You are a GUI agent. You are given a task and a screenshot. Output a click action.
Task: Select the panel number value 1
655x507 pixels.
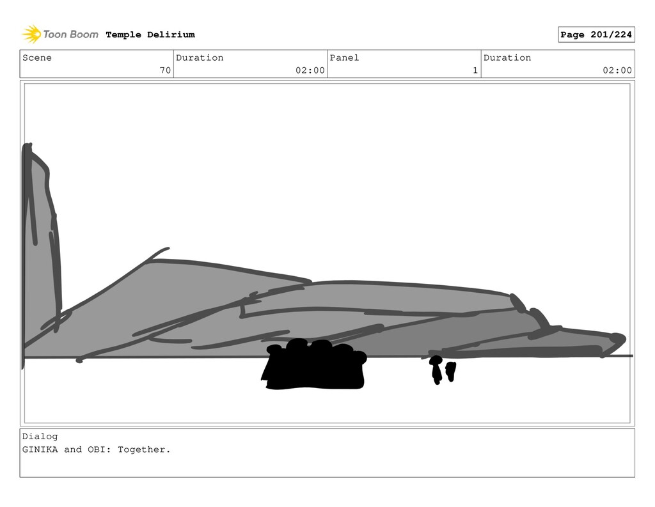(475, 70)
